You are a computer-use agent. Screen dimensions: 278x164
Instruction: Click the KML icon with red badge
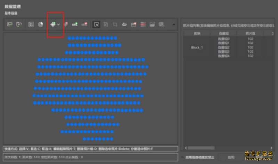pyautogui.click(x=84, y=24)
